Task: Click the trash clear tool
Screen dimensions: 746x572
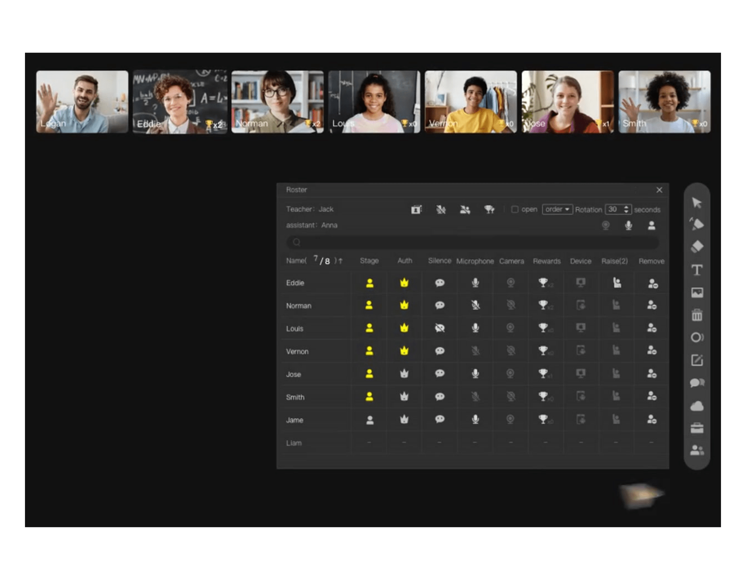Action: (x=697, y=315)
